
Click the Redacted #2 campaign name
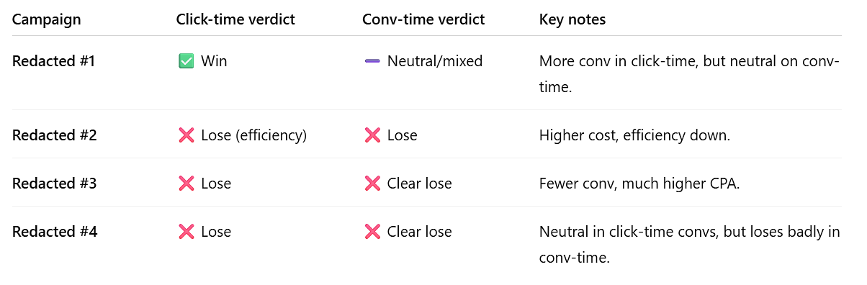coord(55,135)
